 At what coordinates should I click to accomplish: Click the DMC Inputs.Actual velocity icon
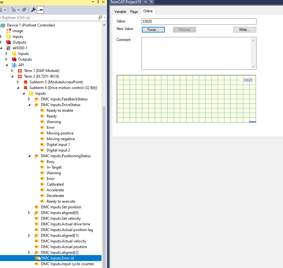[37, 241]
